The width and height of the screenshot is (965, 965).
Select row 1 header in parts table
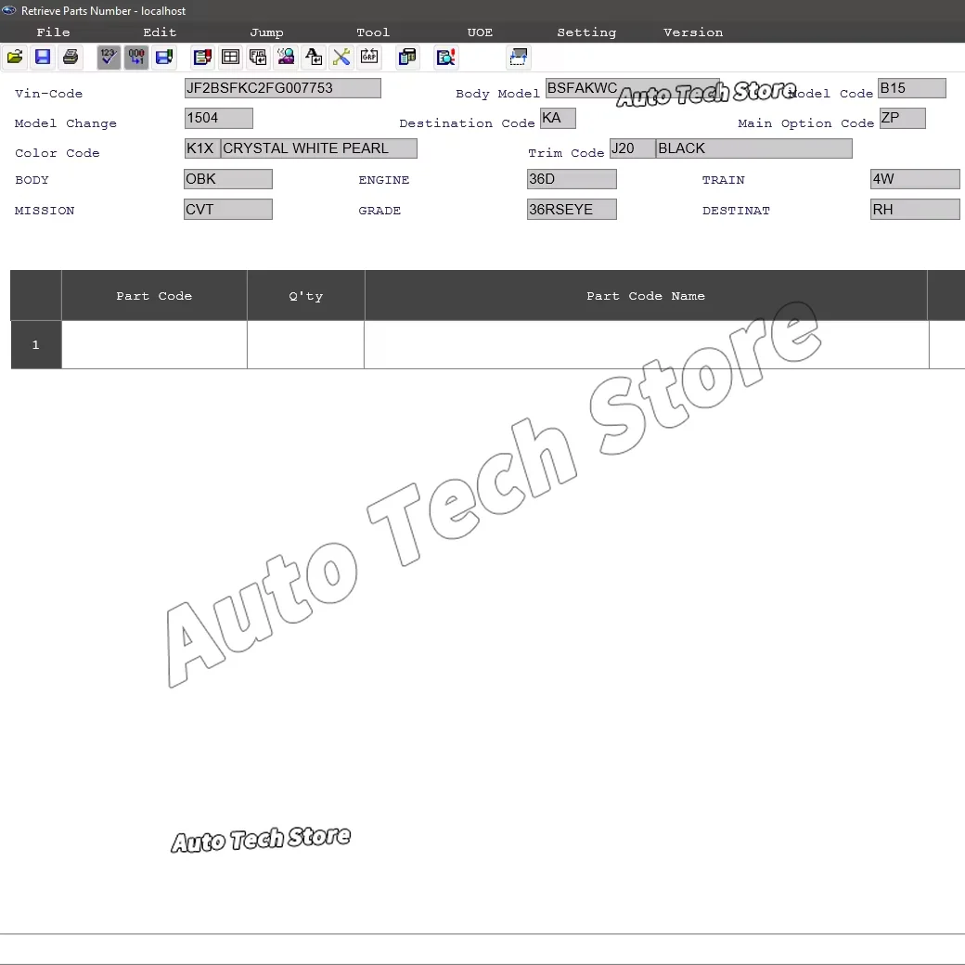(35, 344)
